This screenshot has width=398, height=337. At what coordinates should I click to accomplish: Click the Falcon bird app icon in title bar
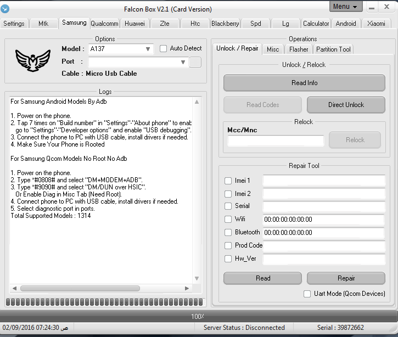pos(5,9)
